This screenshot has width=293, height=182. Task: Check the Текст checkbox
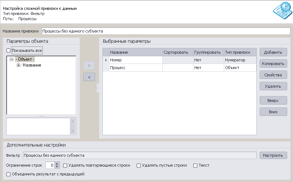195,166
